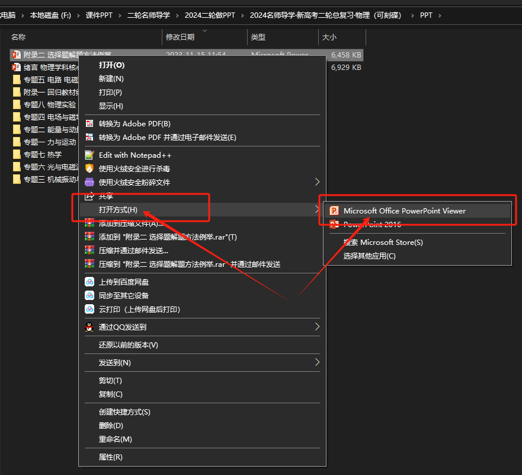Click the Baidu Netdisk icon beside 上传到百度网盘
Image resolution: width=522 pixels, height=475 pixels.
(89, 282)
